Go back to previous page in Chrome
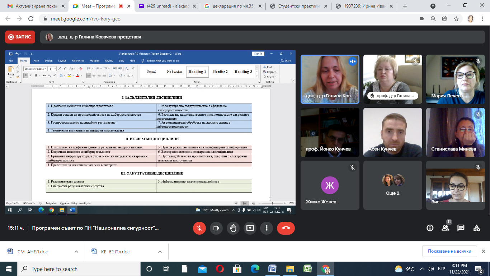Screen dimensions: 490x276 8,19
